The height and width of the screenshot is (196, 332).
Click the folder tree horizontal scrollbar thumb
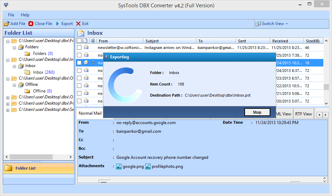point(31,157)
